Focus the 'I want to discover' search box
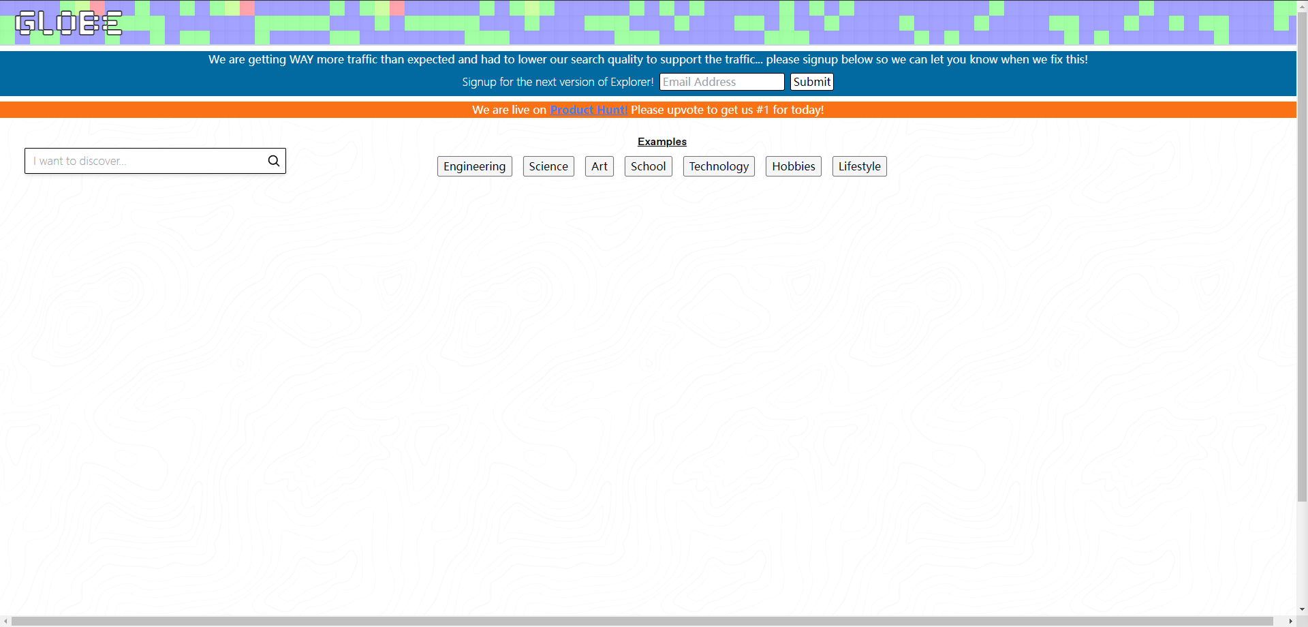1308x627 pixels. (x=155, y=161)
